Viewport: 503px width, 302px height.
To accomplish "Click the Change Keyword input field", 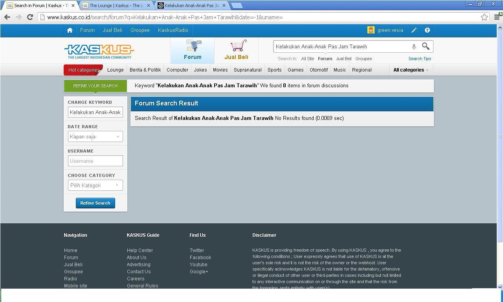I will (95, 112).
